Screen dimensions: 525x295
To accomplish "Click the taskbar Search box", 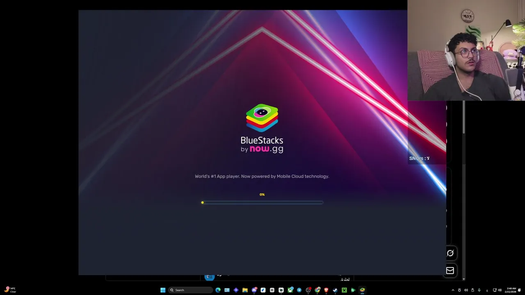I will (190, 290).
